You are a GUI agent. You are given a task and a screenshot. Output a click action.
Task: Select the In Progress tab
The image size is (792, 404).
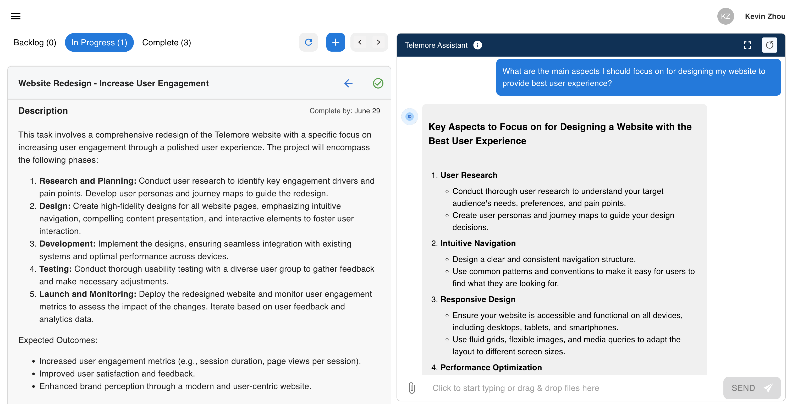point(99,42)
